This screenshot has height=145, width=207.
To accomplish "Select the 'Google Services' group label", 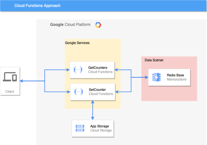I will (x=77, y=43).
